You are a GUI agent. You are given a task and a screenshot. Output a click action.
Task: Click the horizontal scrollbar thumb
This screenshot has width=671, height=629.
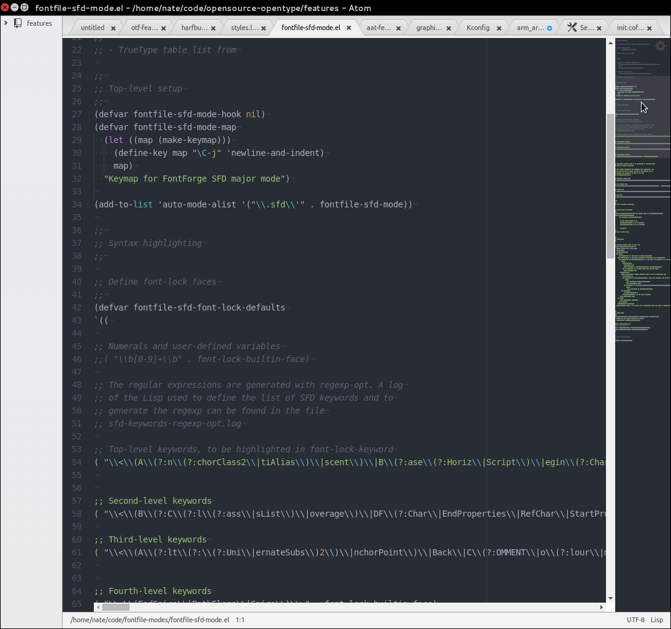(x=120, y=607)
